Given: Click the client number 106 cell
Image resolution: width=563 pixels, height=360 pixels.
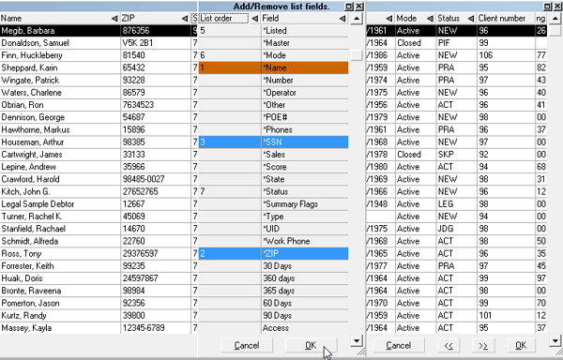Looking at the screenshot, I should [506, 55].
